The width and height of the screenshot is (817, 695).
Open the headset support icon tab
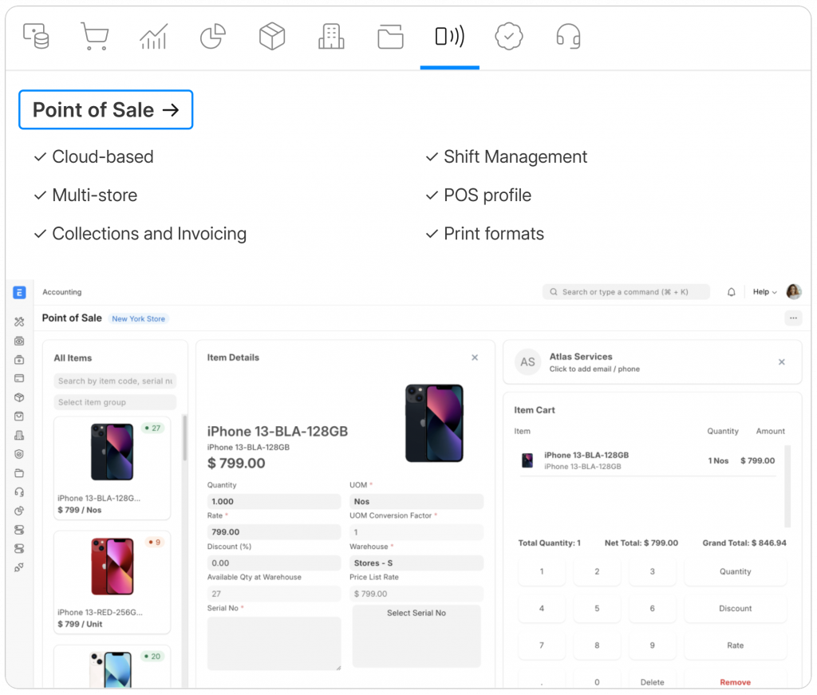coord(568,37)
